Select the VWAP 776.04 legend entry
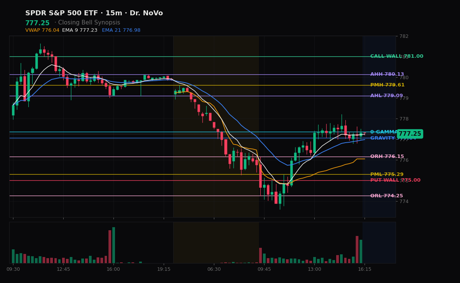This screenshot has height=283, width=460. click(x=42, y=30)
